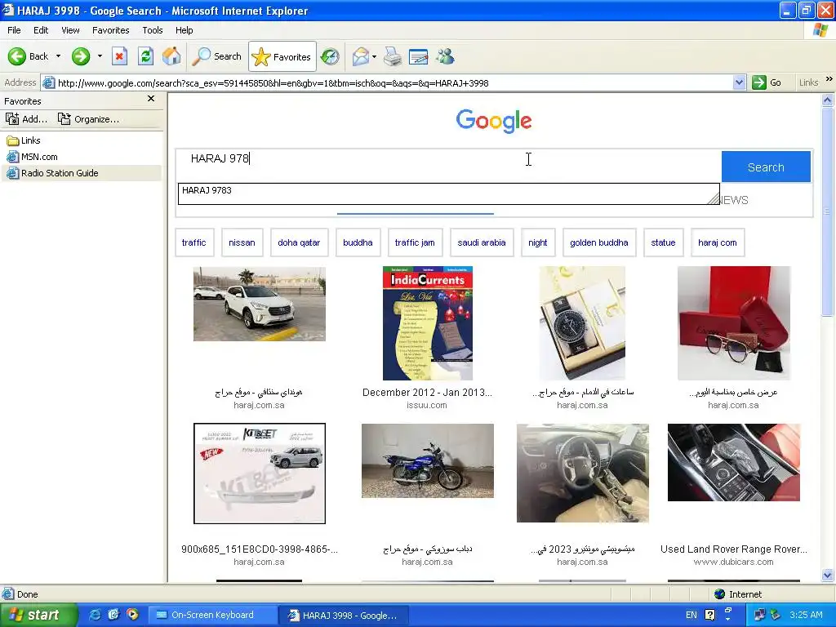Open the sunglasses with red case image
The image size is (836, 627).
coord(734,323)
